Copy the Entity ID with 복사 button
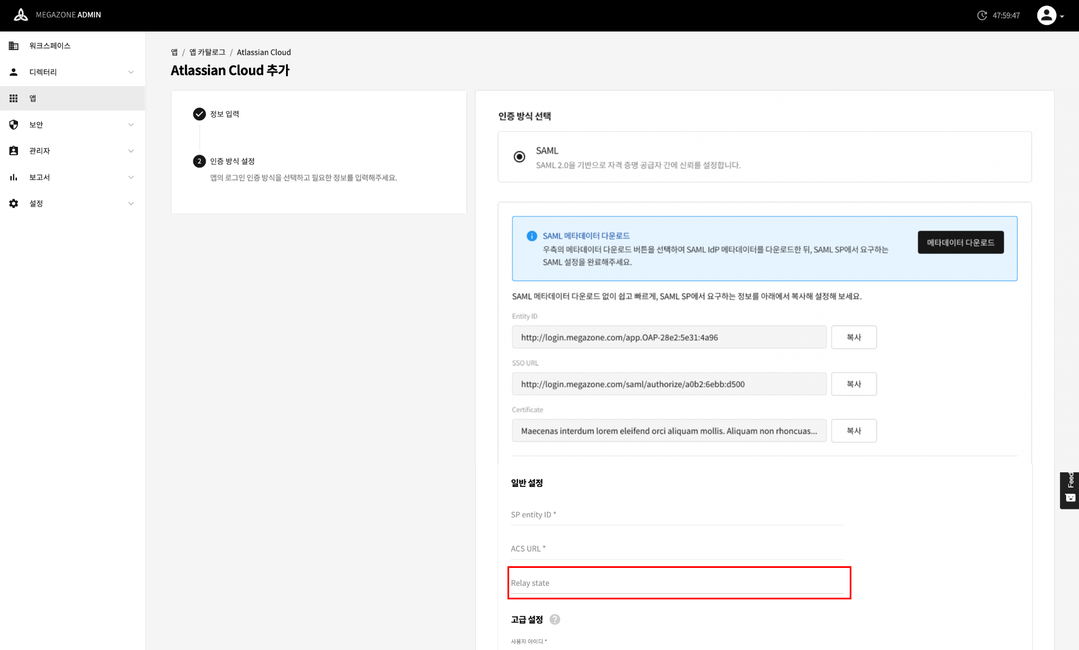The height and width of the screenshot is (650, 1079). [x=854, y=337]
